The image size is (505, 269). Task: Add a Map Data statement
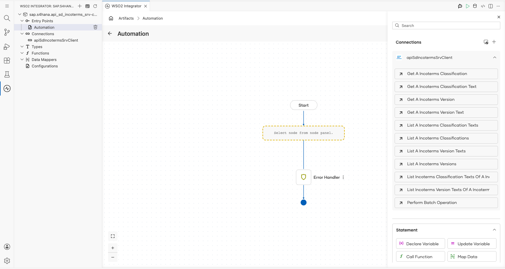[x=472, y=256]
